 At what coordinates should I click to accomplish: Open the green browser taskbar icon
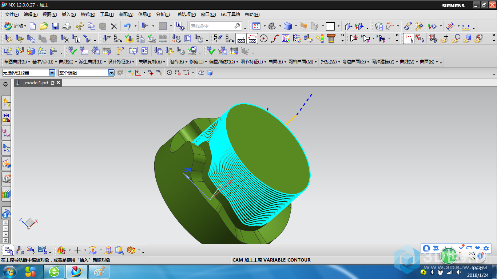[x=55, y=271]
